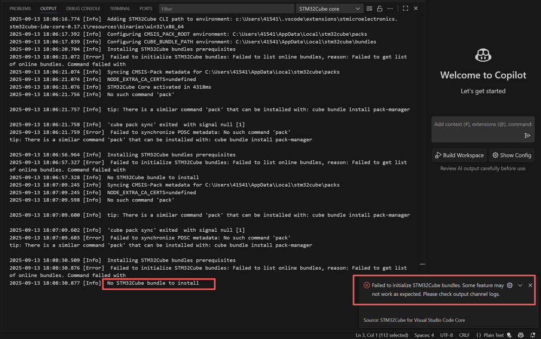Click the 18:07:09.602 'cube pack sync' exited line

point(127,230)
